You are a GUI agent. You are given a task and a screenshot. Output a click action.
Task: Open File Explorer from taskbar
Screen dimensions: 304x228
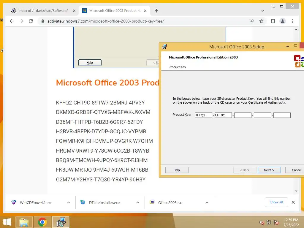pos(24,222)
